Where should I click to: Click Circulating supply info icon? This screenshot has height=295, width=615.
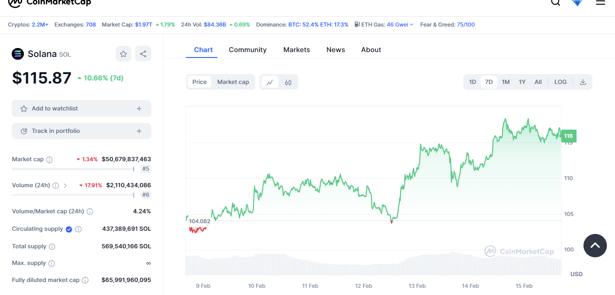tap(78, 229)
